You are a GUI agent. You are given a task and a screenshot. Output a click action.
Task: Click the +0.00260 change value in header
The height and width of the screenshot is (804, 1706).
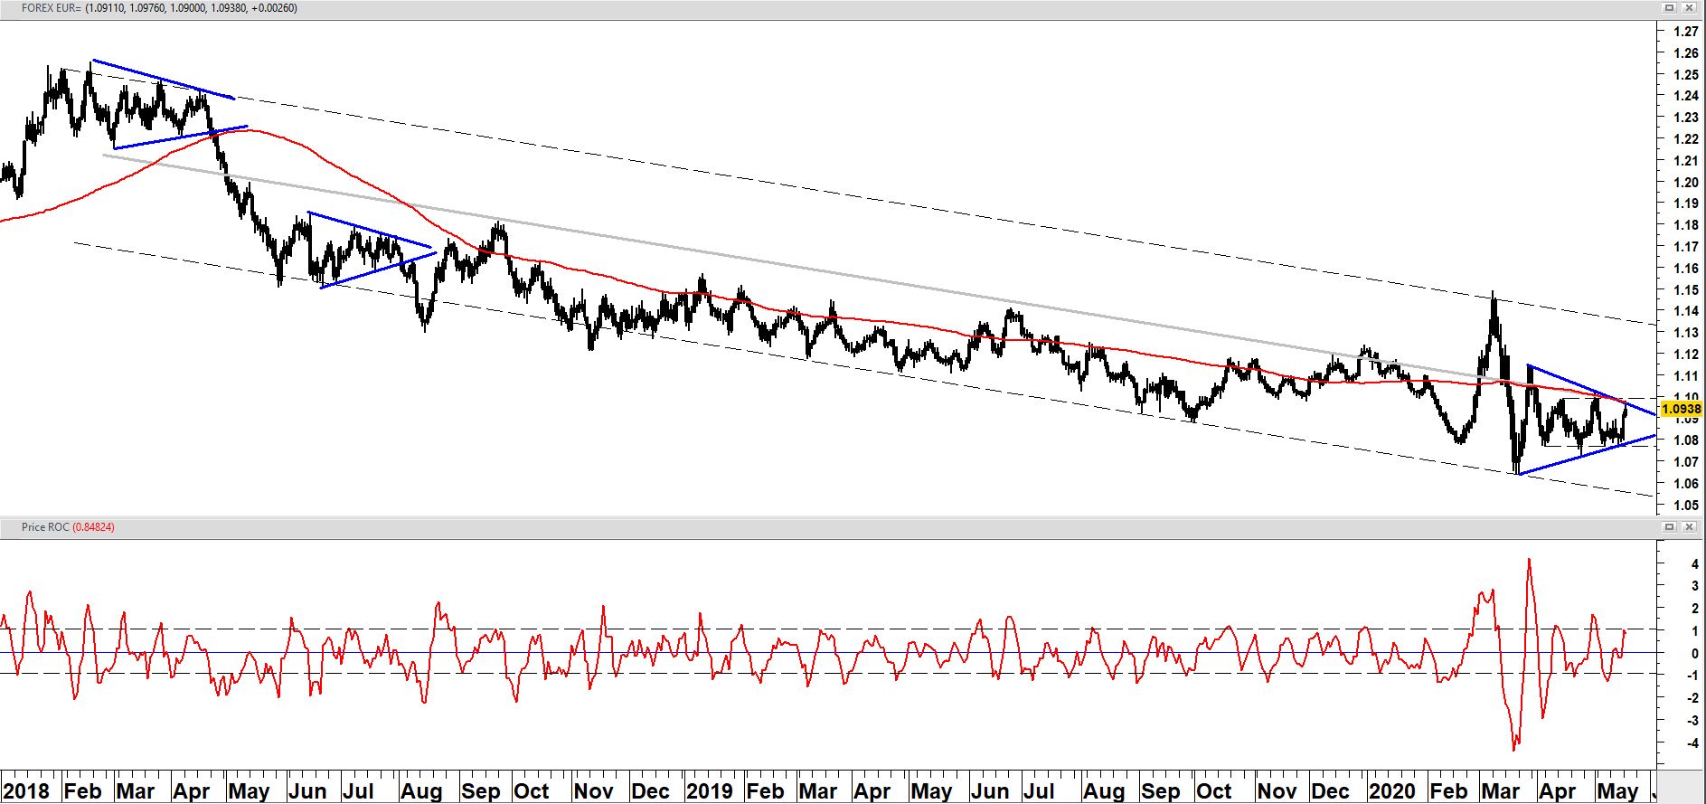[x=273, y=8]
